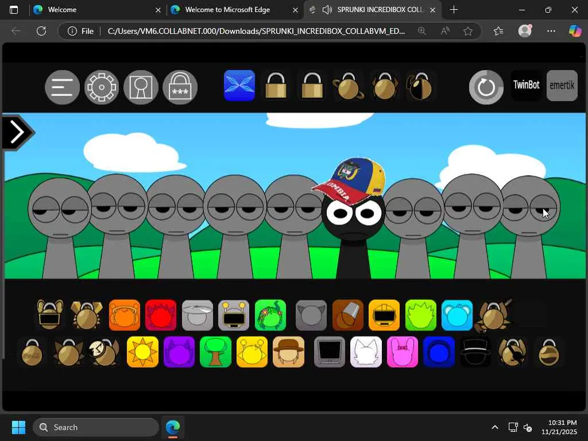Click the spider-legged locked bonus icon
Image resolution: width=588 pixels, height=441 pixels.
tap(385, 86)
